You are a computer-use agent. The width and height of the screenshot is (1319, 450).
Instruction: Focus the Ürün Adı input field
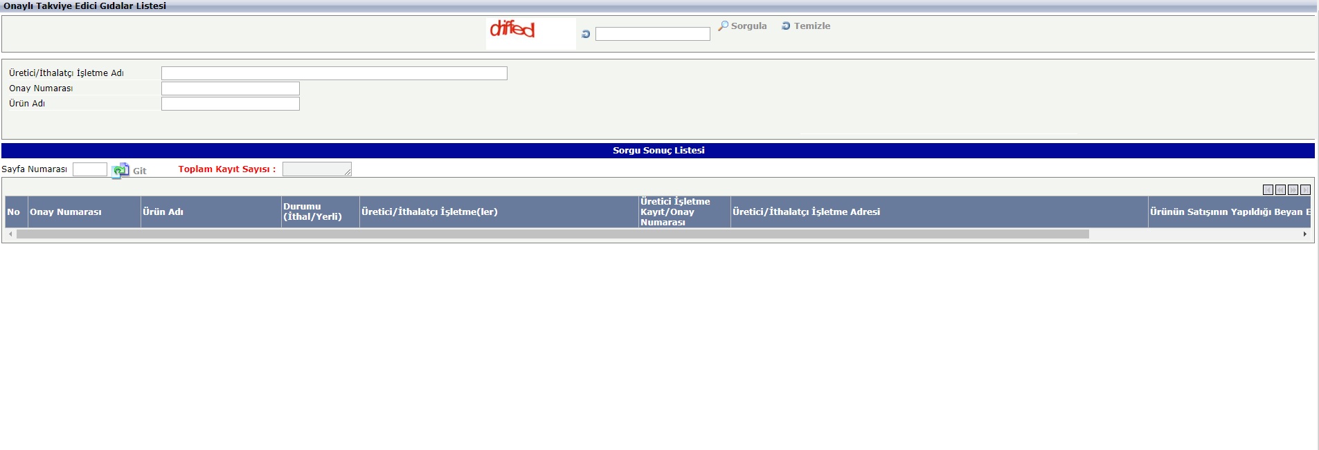click(231, 104)
